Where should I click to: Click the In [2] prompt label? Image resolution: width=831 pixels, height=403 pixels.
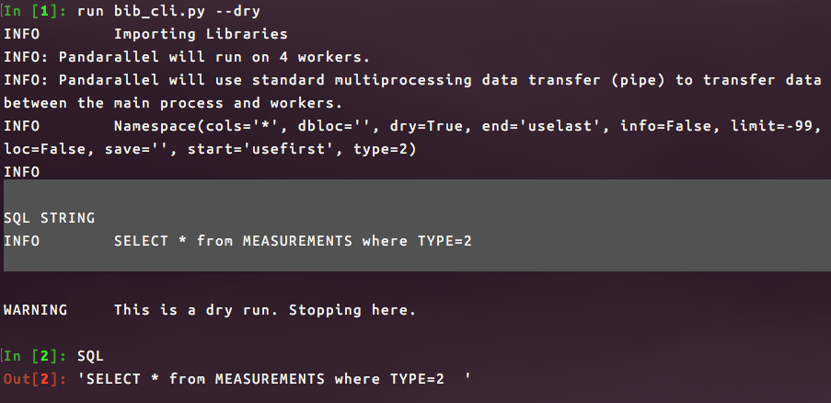pos(35,356)
